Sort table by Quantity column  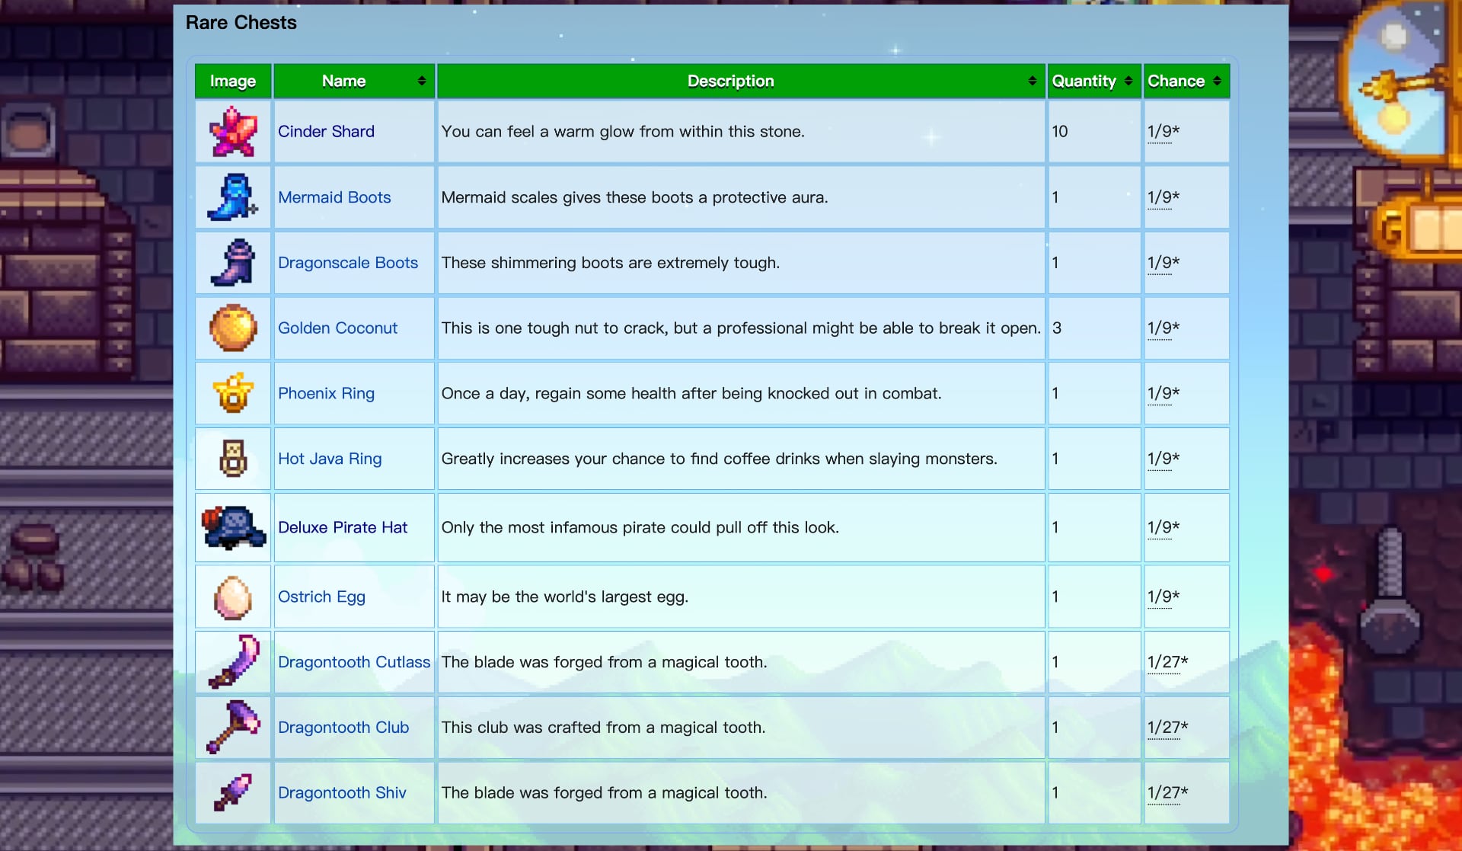[x=1094, y=81]
